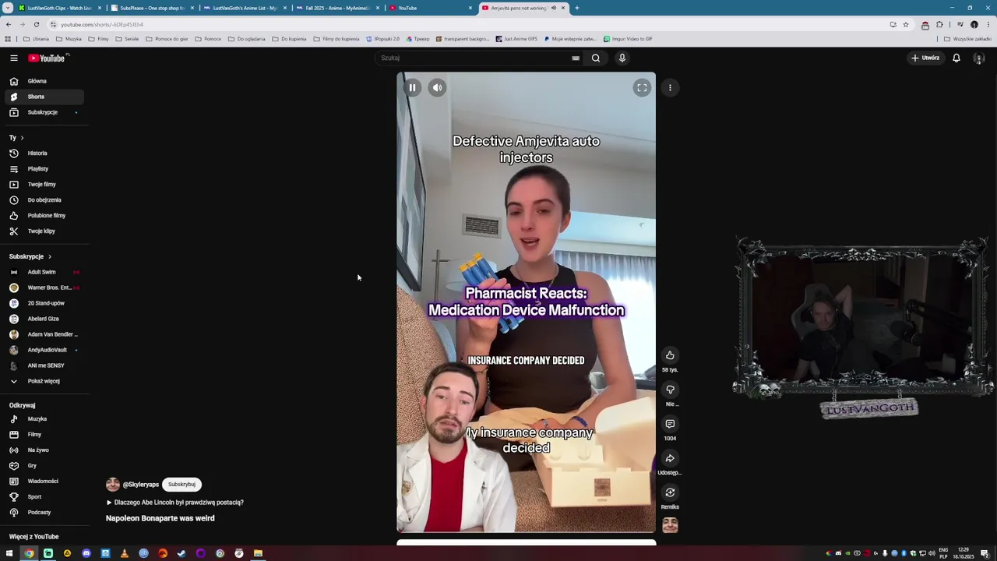Open the @Skyleryaps channel name
997x561 pixels.
tap(141, 485)
